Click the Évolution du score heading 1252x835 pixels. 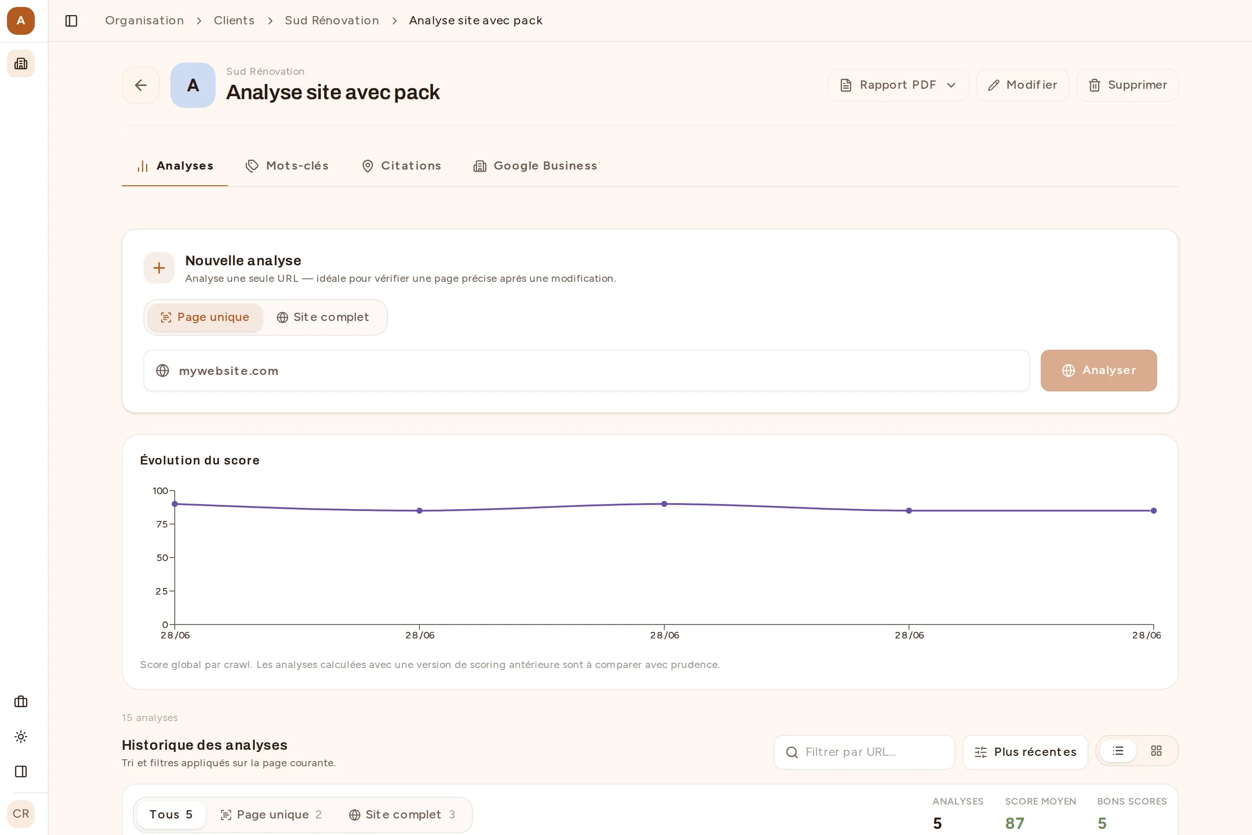(200, 460)
